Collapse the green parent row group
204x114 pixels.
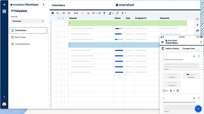coord(70,23)
